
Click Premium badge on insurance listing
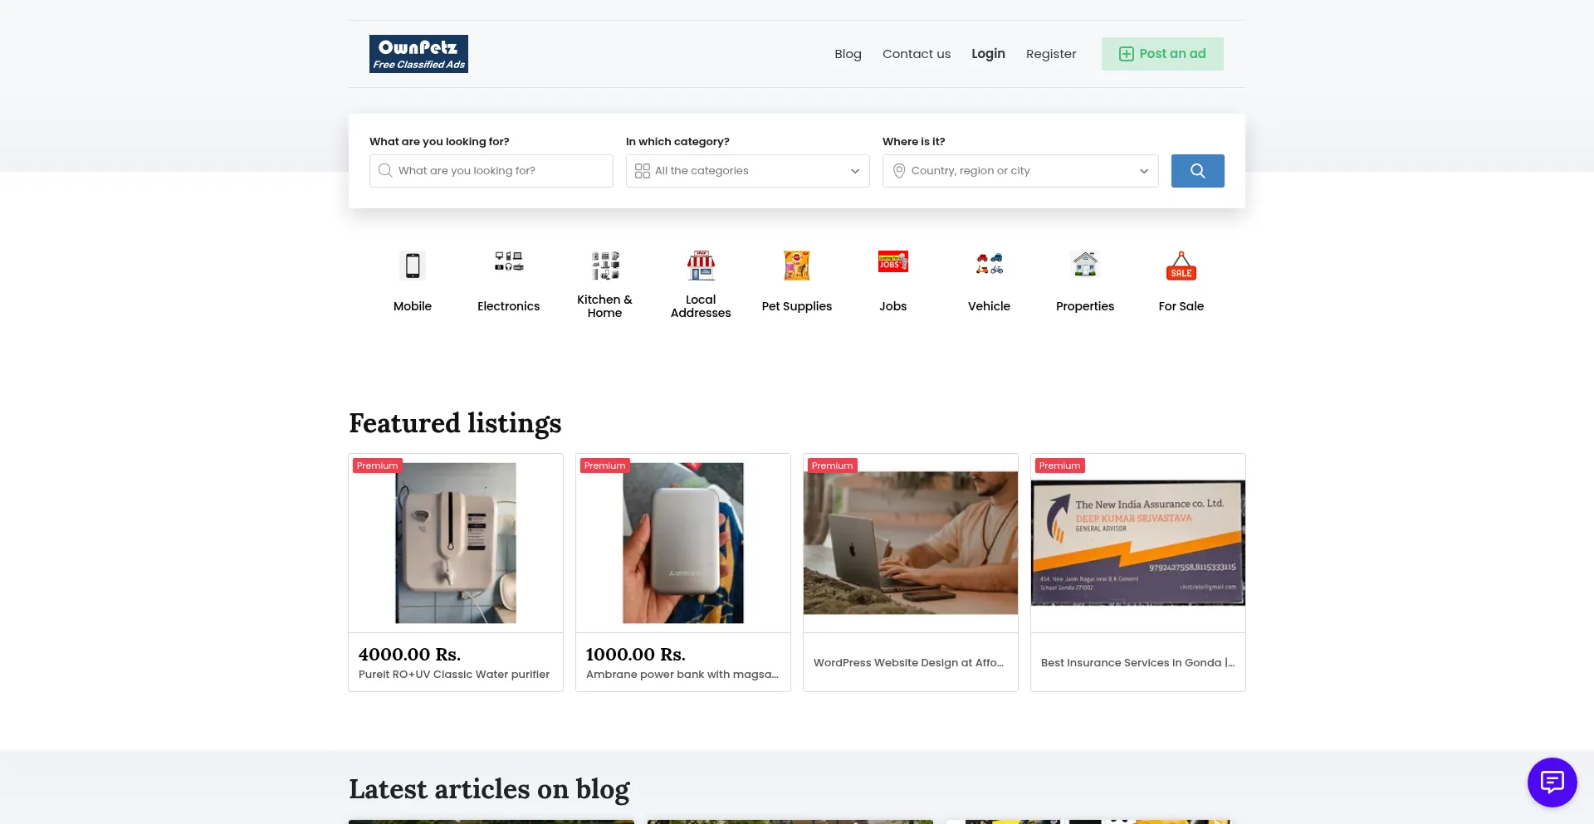tap(1060, 466)
